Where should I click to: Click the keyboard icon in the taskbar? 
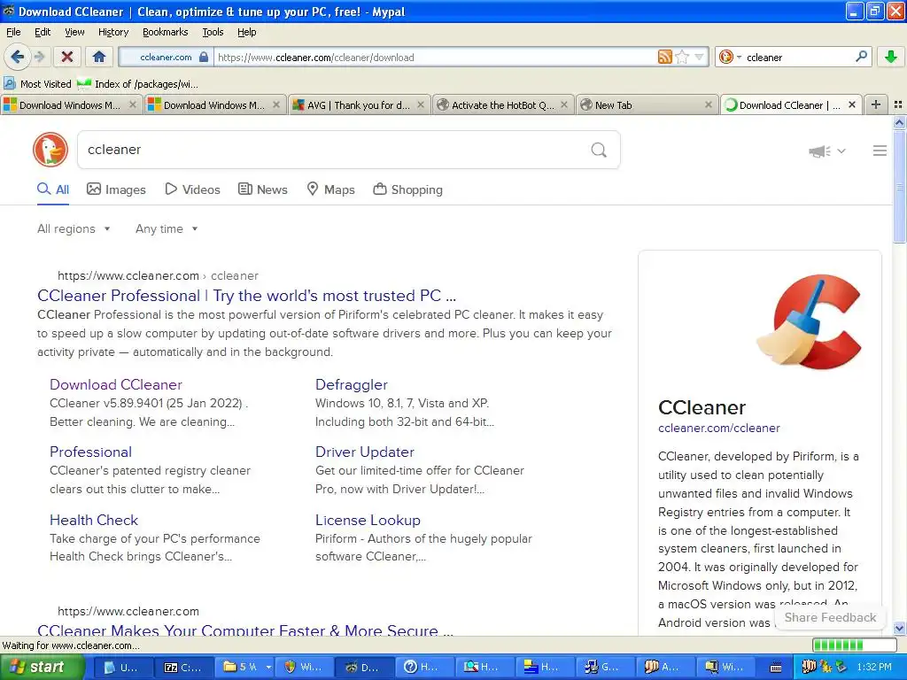(x=776, y=668)
